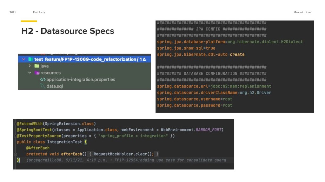
Task: Click the Mercado Libre header text
Action: (x=302, y=12)
